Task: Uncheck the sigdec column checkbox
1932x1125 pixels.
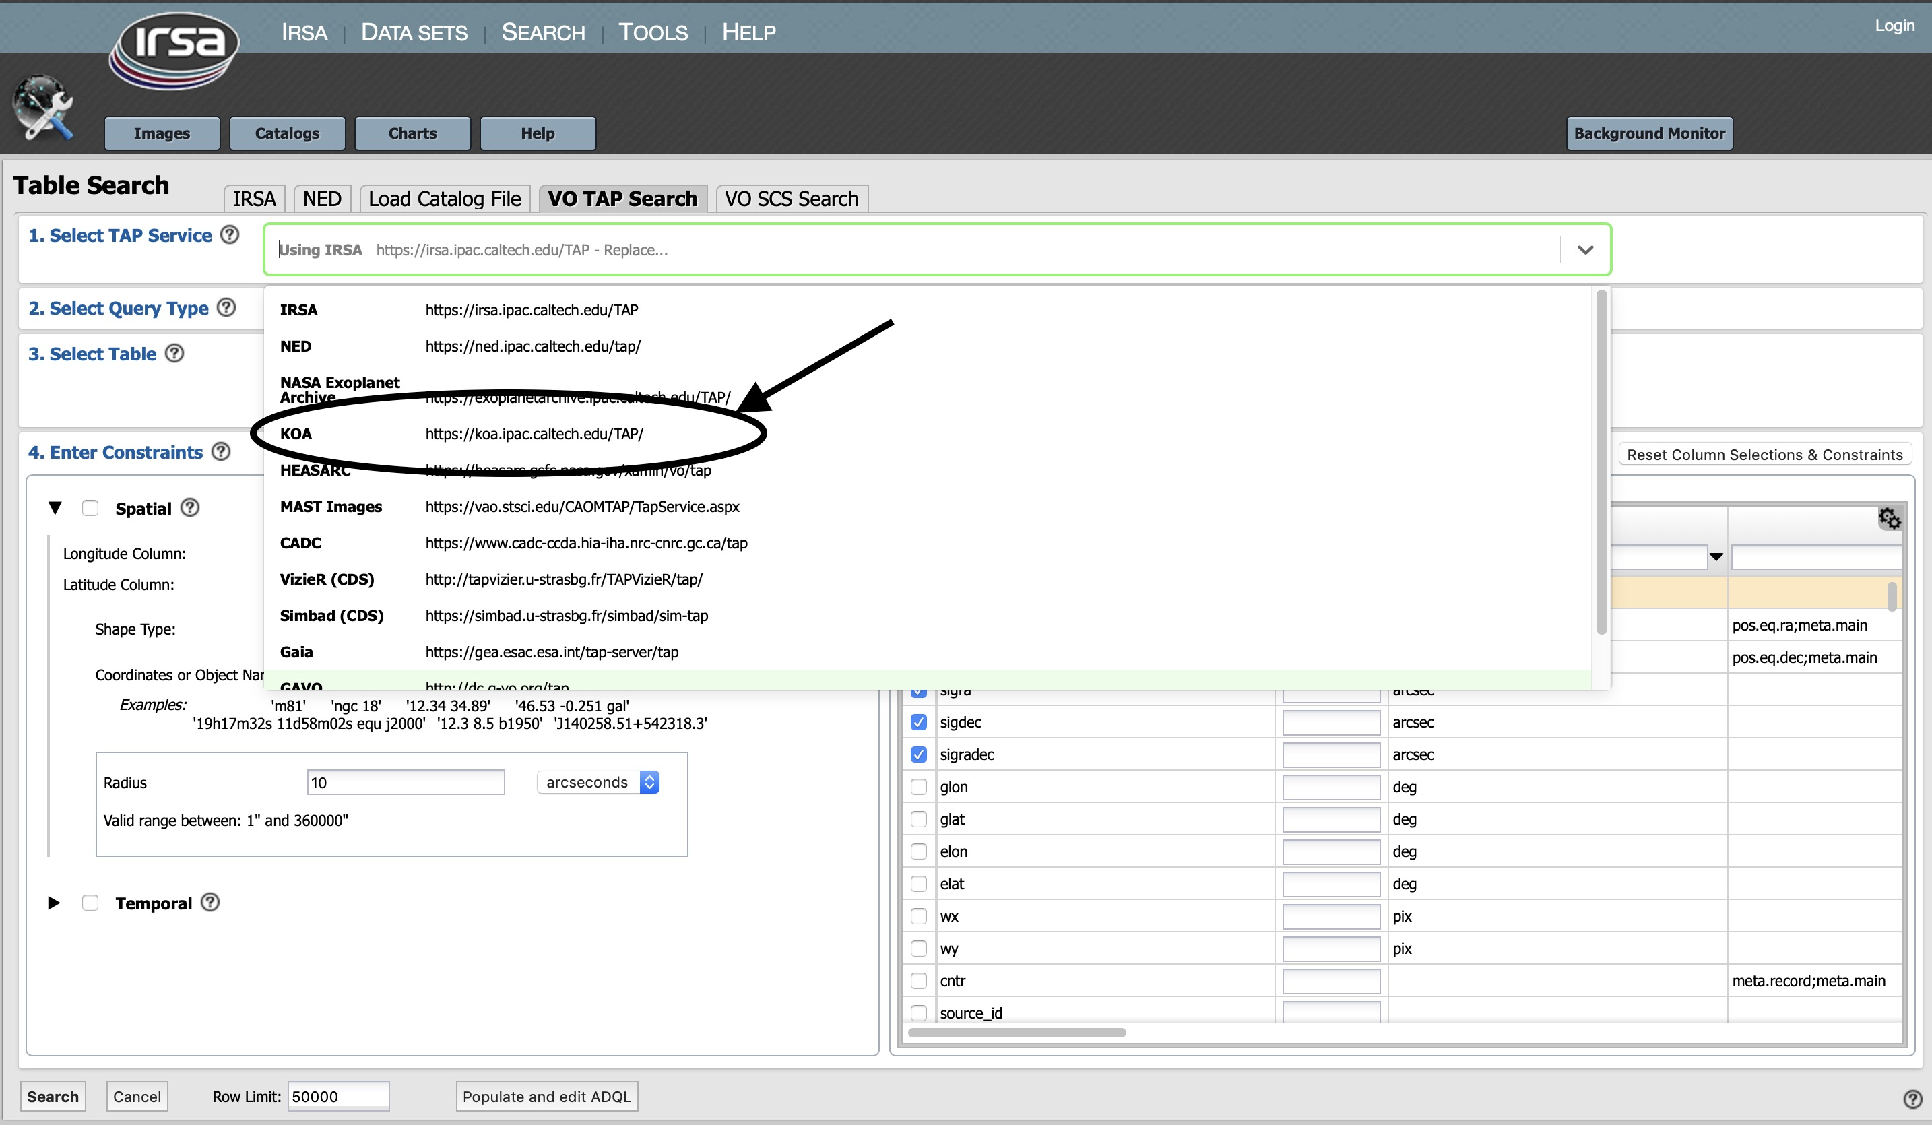Action: [918, 722]
